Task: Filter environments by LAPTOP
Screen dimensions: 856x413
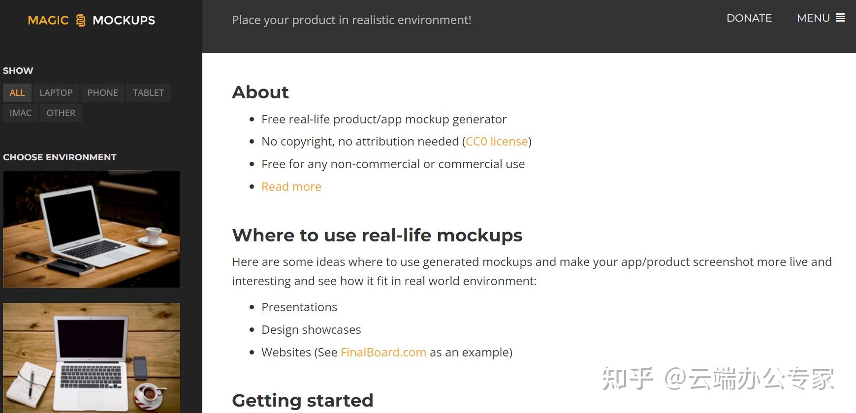Action: point(56,93)
